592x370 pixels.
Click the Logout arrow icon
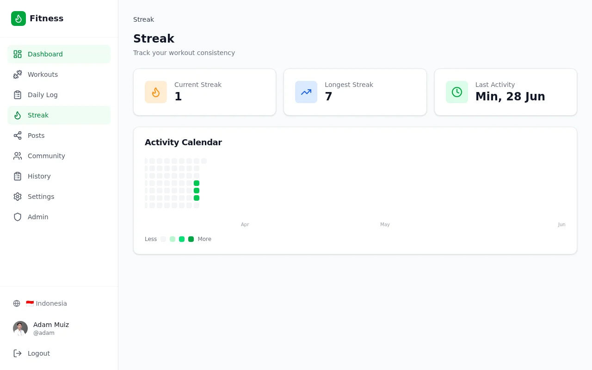point(18,353)
